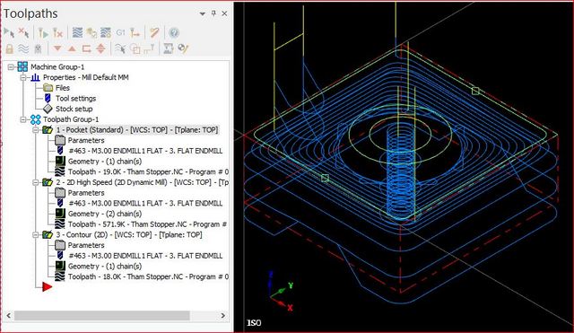Open Parameters of Pocket operation

pos(86,140)
